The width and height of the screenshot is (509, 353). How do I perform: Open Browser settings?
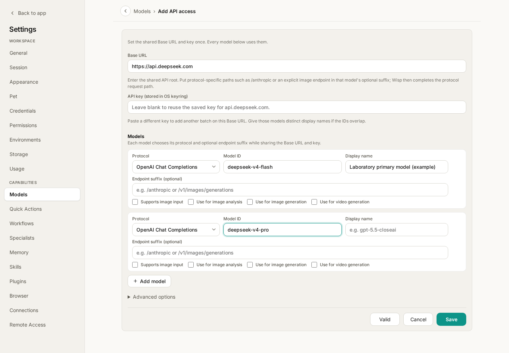[x=42, y=296]
